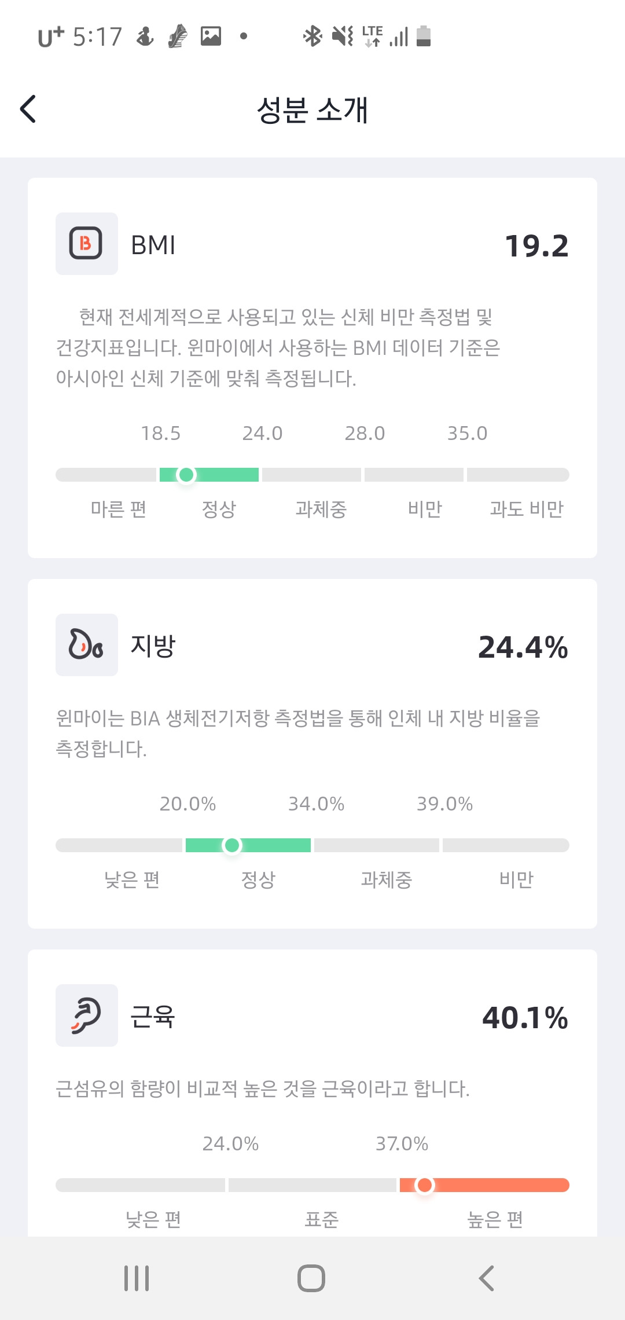Tap the 높은 편 label under the muscle bar

(495, 1220)
